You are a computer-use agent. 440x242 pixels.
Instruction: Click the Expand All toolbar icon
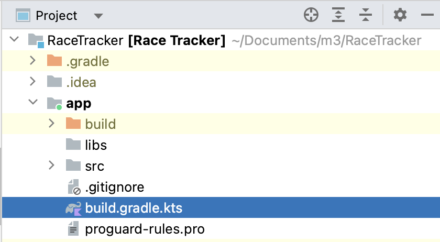tap(339, 15)
